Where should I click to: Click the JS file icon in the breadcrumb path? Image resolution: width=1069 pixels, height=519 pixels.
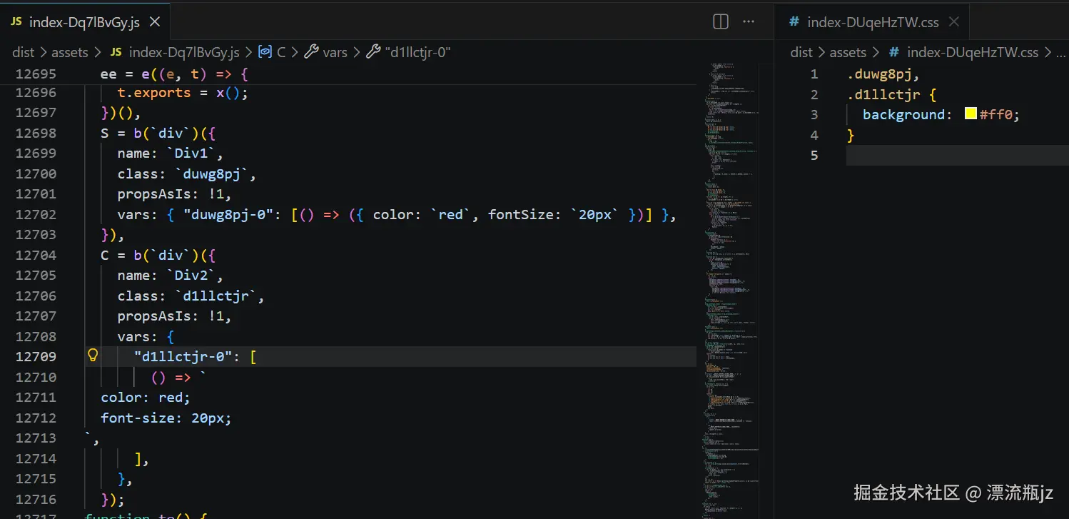tap(115, 52)
